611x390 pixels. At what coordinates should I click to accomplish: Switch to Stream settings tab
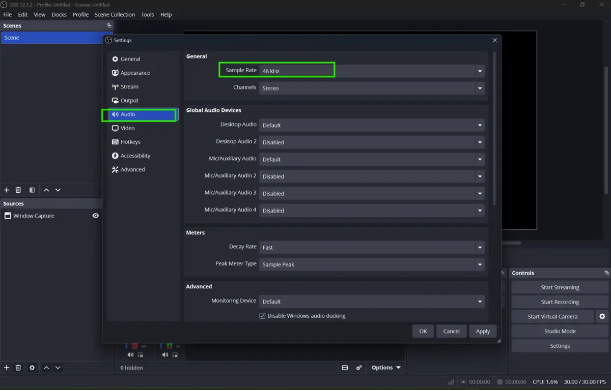click(144, 86)
